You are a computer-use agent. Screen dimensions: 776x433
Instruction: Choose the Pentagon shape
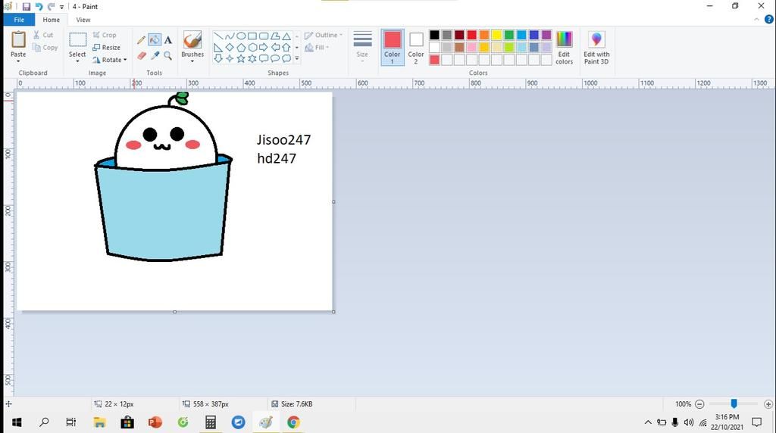(241, 48)
